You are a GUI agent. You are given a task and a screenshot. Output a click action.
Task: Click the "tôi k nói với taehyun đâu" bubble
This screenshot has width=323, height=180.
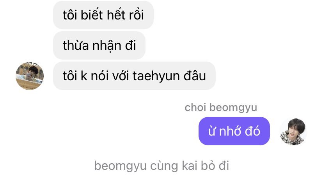click(x=134, y=76)
